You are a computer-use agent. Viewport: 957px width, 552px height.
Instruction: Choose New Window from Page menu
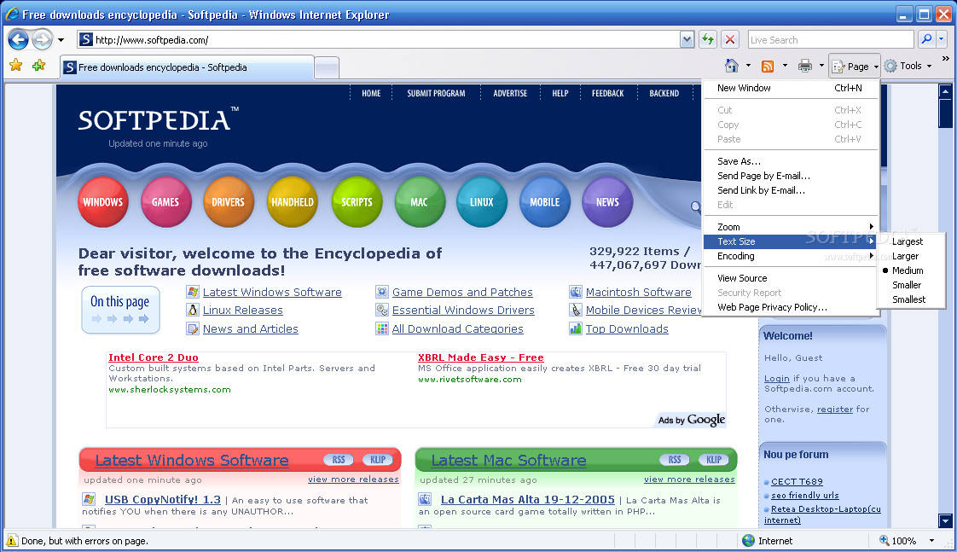pos(791,88)
